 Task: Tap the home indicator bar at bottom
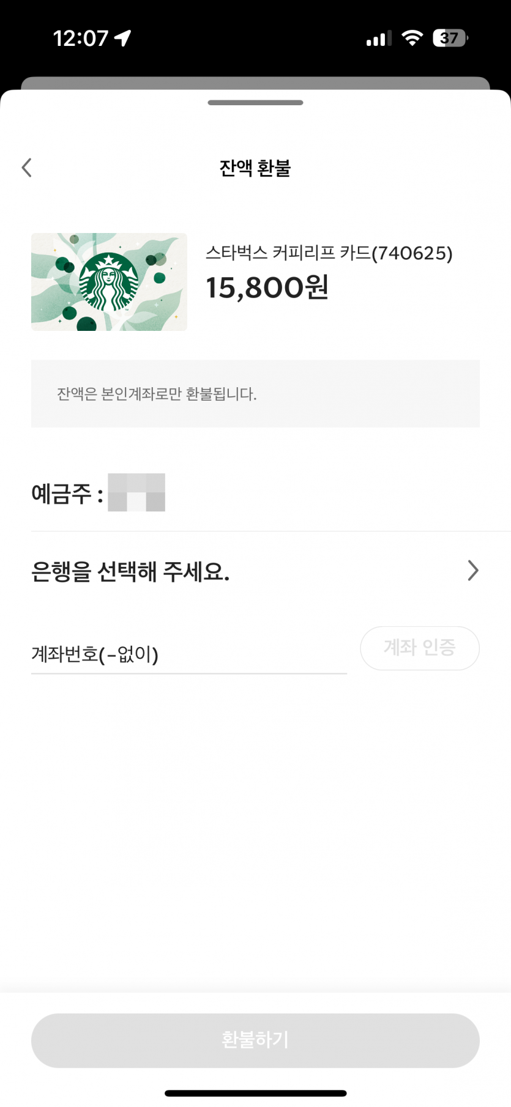255,1093
